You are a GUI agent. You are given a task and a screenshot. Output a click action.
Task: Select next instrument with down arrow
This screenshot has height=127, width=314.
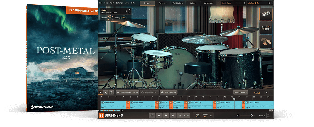pyautogui.click(x=129, y=12)
